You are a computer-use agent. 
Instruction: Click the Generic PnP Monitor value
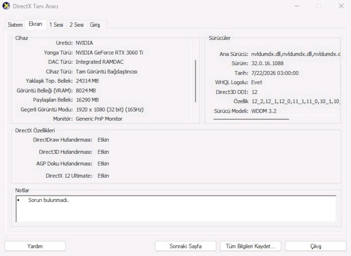pos(99,119)
